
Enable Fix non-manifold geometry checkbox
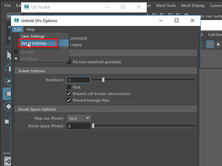pyautogui.click(x=69, y=62)
